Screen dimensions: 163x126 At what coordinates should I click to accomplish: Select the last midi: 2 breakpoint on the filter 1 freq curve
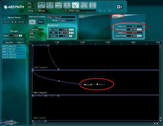pyautogui.click(x=97, y=84)
